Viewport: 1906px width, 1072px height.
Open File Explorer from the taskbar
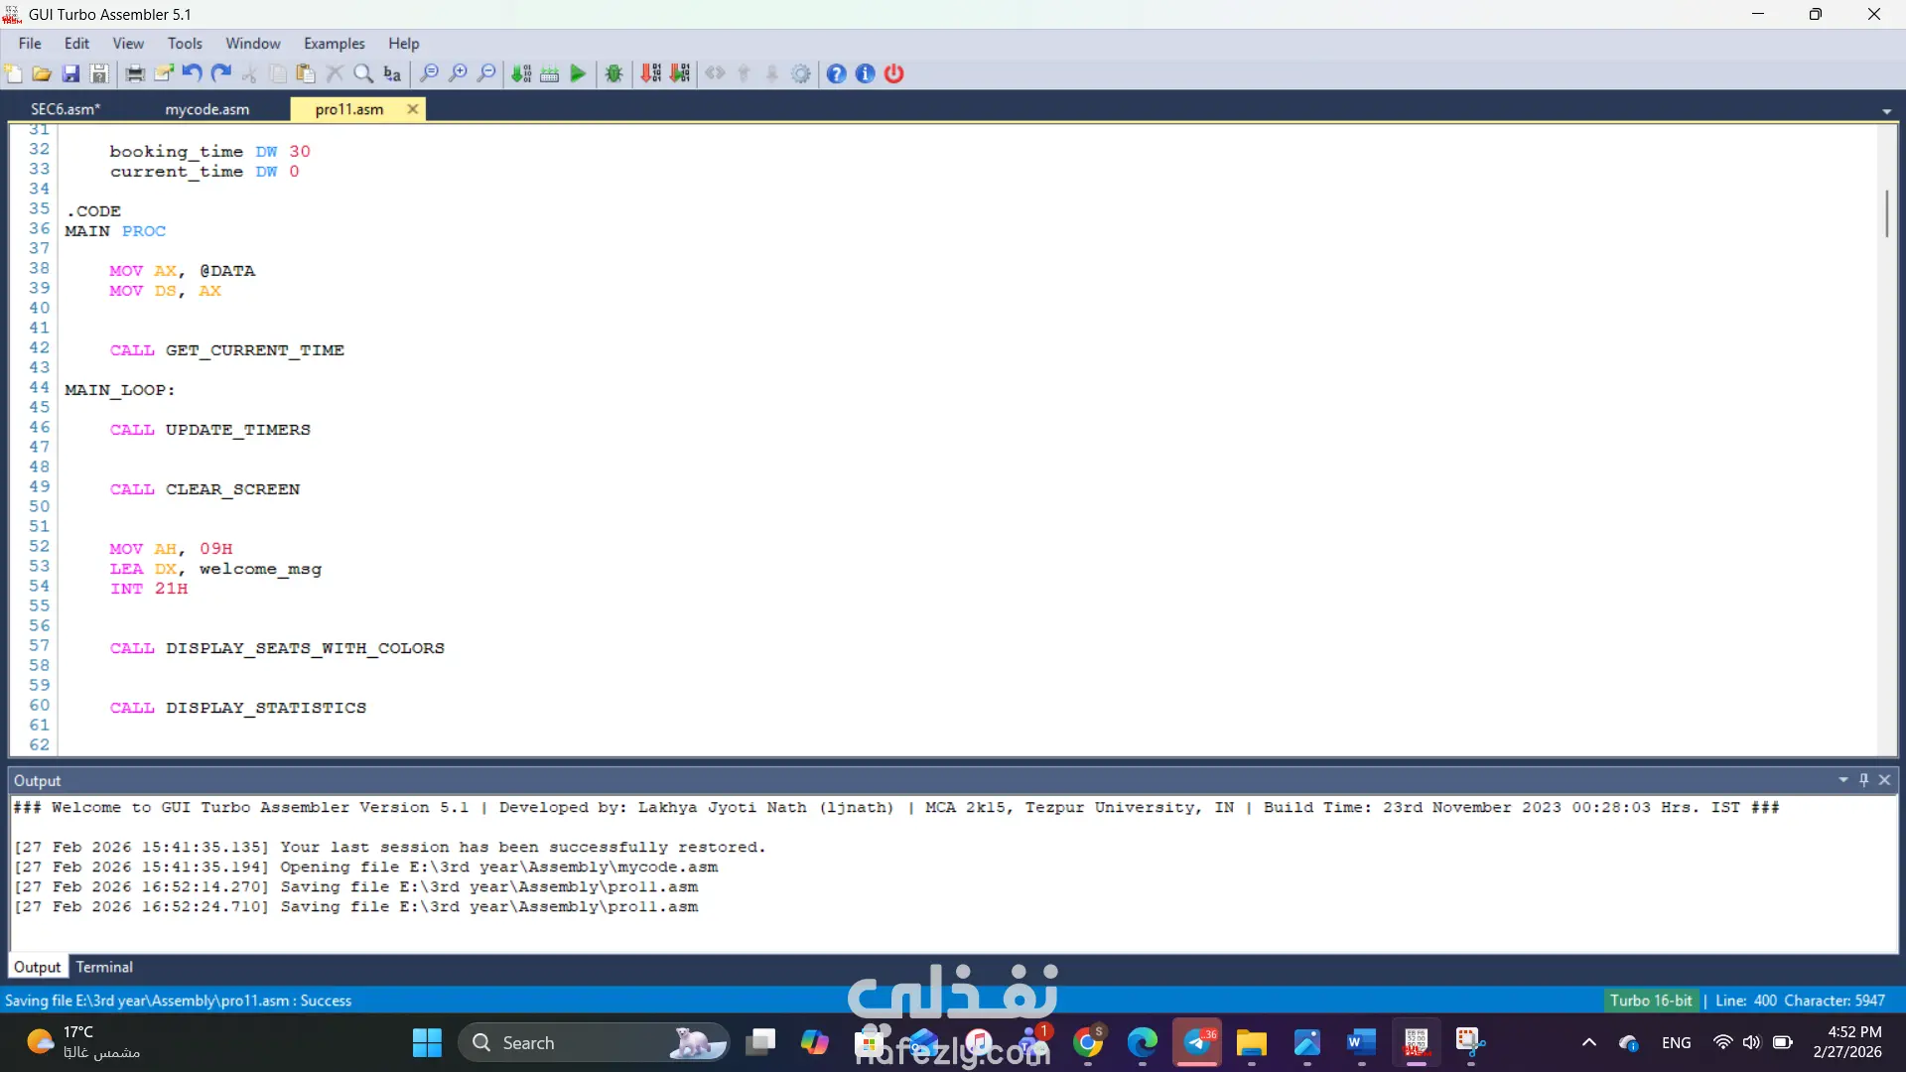(1251, 1042)
